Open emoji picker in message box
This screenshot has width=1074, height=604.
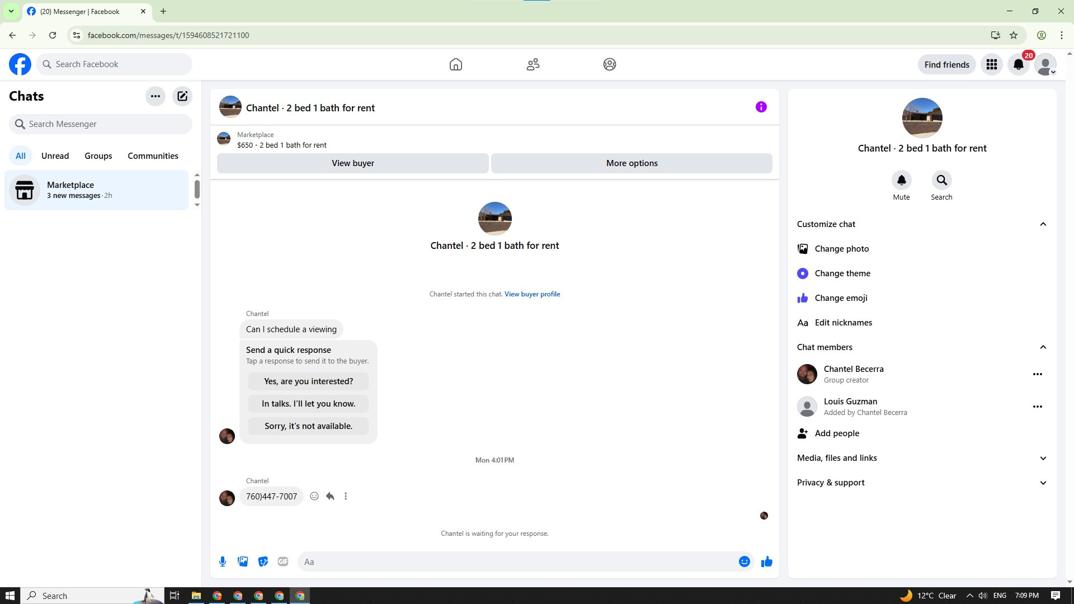(x=744, y=561)
